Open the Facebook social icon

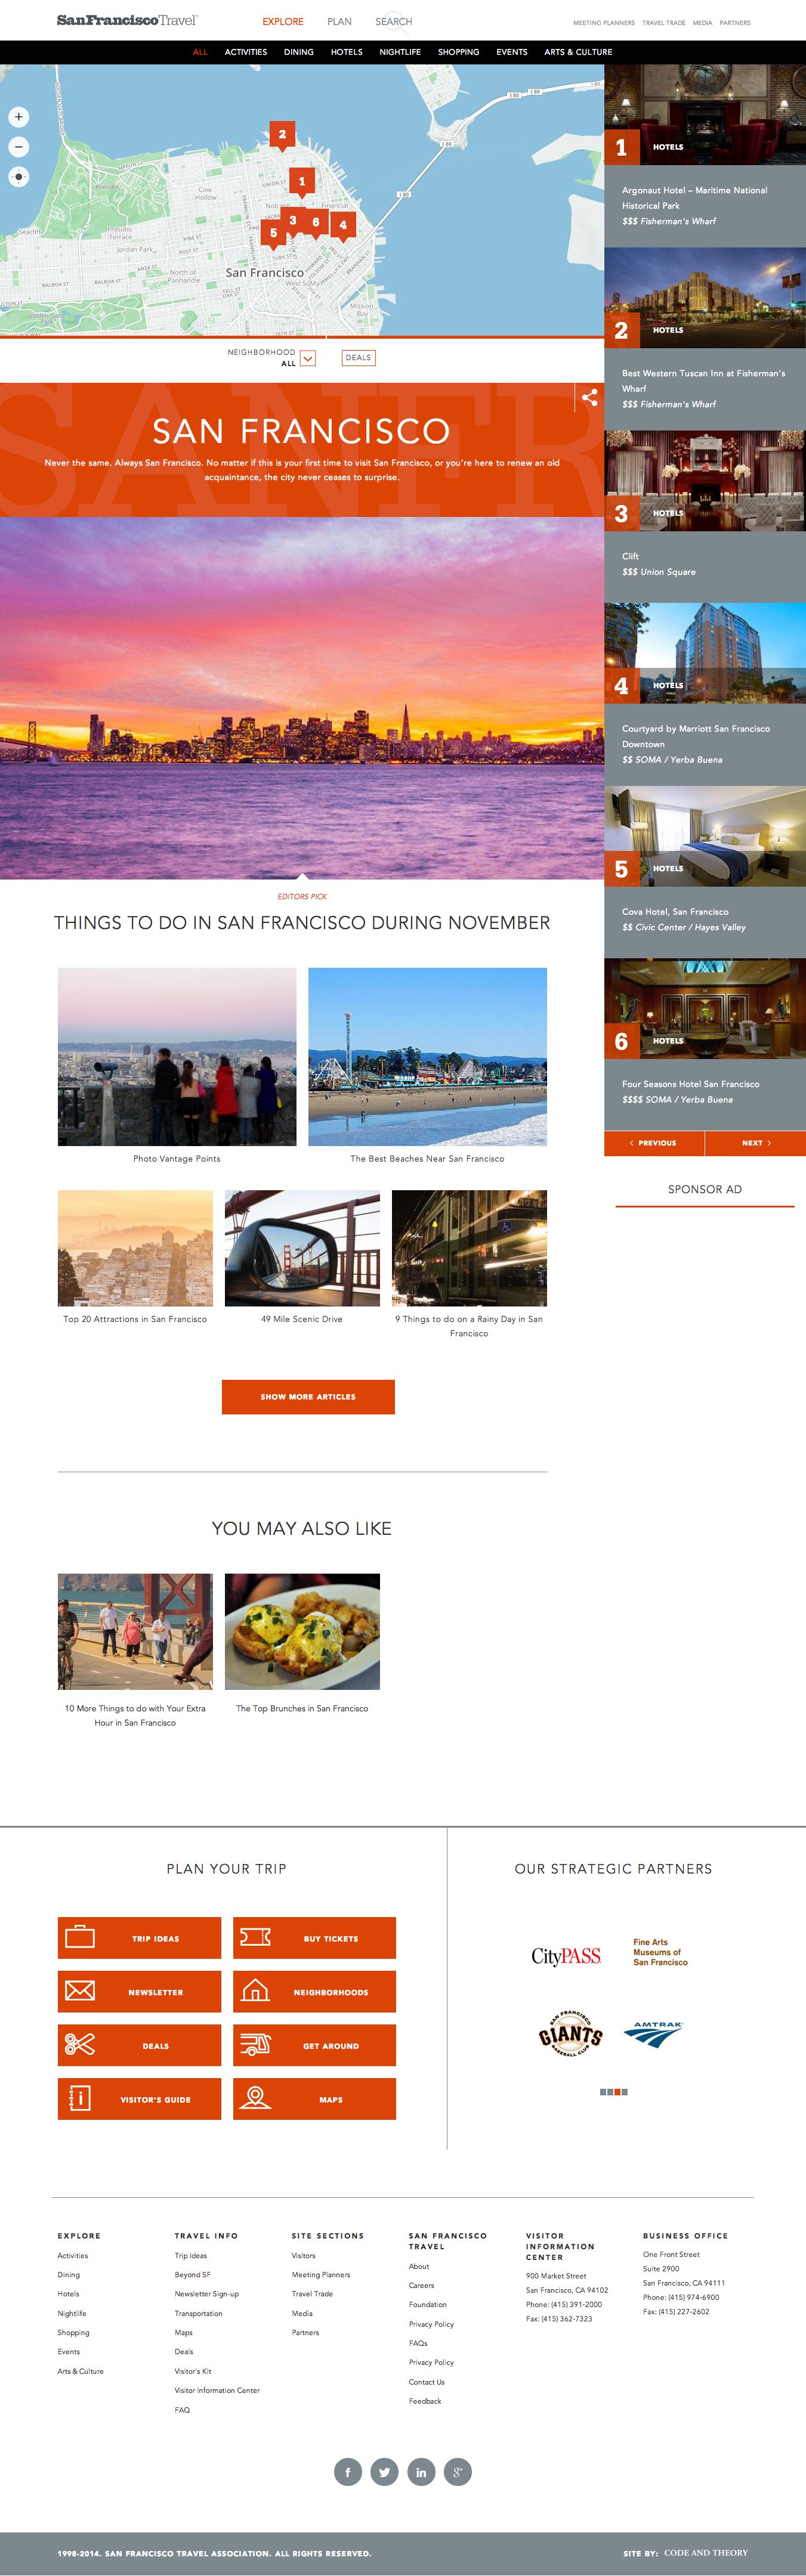click(x=348, y=2471)
